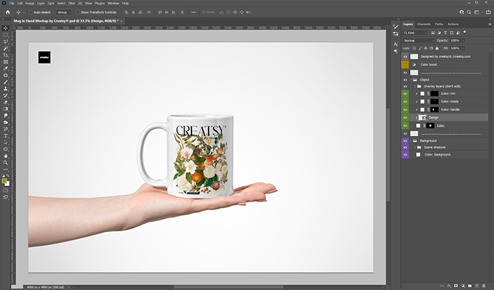Viewport: 494px width, 290px height.
Task: Open the Kind layer filter dropdown
Action: 415,33
